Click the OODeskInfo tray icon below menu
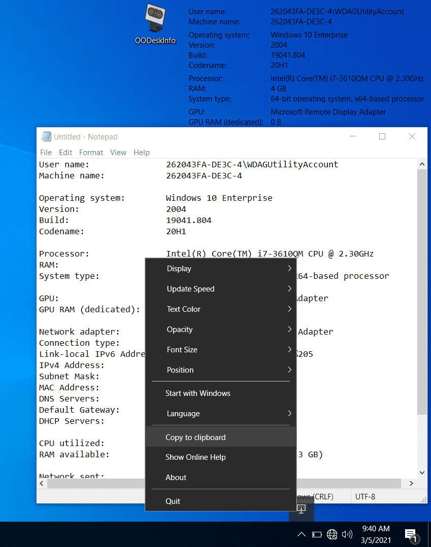Screen dimensions: 431x547 coord(301,508)
